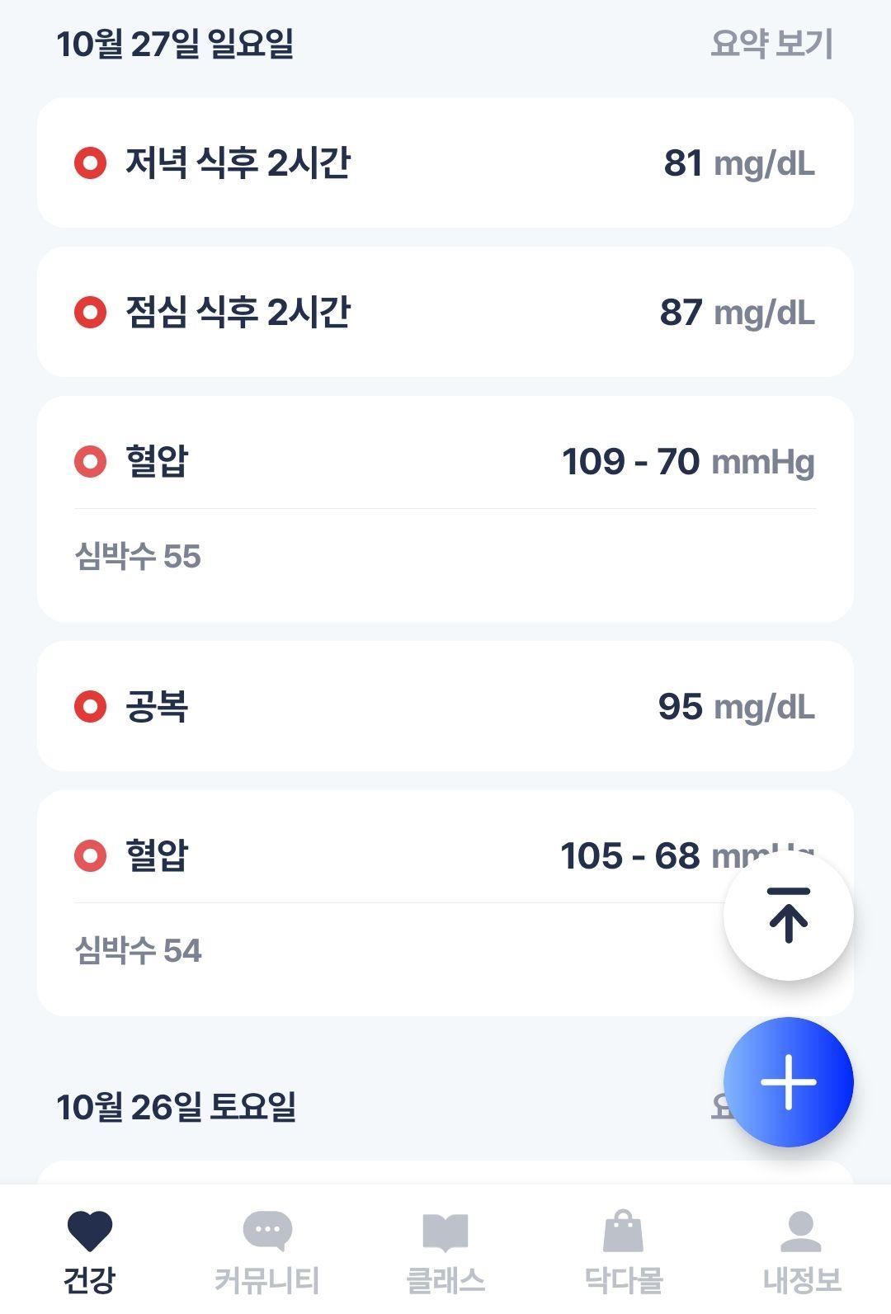Tap red circle beside 저녁 식후 2시간

coord(90,163)
